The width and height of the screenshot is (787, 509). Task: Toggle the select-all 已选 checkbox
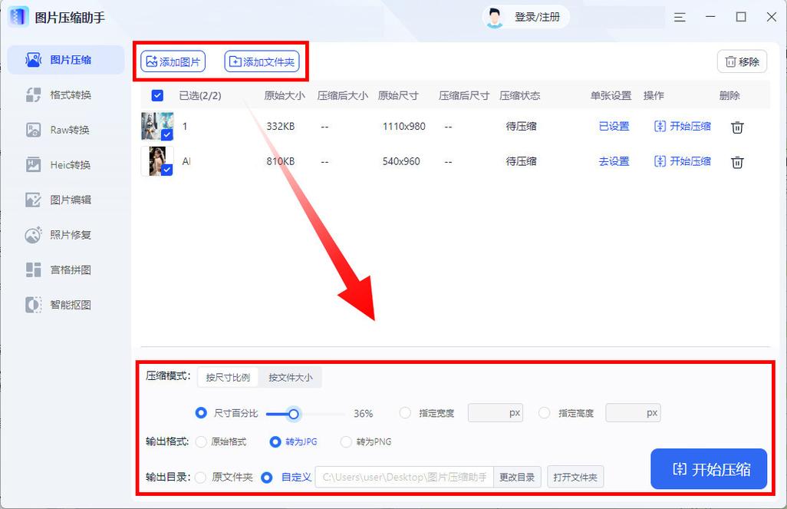point(157,96)
